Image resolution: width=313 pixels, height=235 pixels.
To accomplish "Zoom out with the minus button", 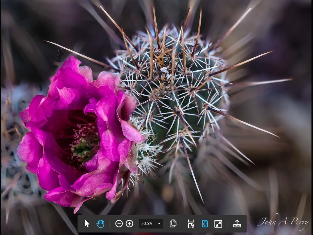I will (119, 224).
